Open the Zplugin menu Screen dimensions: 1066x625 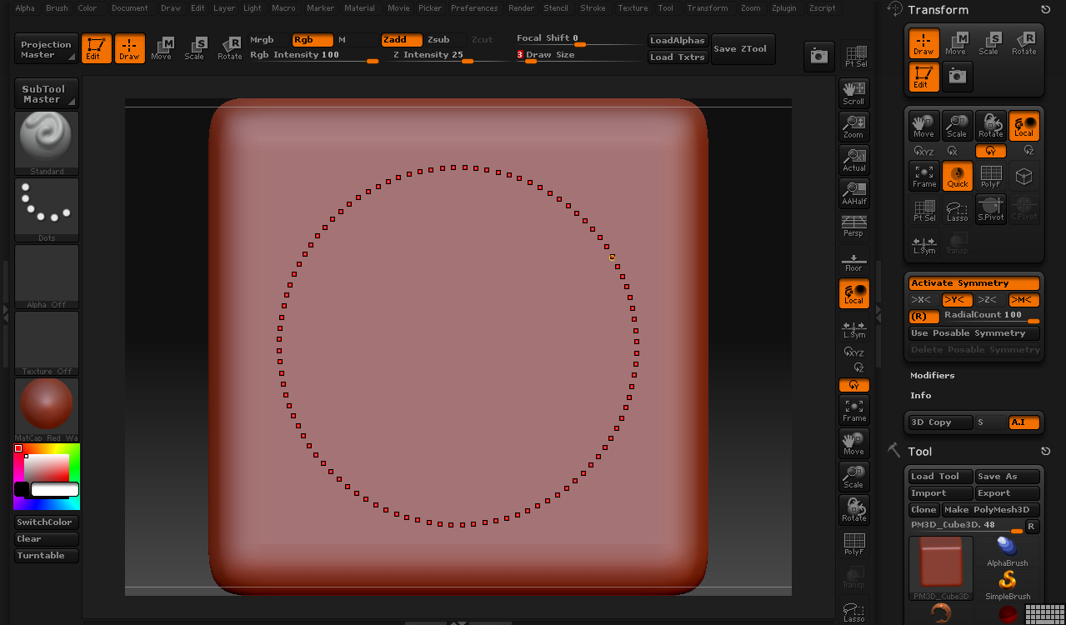(784, 8)
